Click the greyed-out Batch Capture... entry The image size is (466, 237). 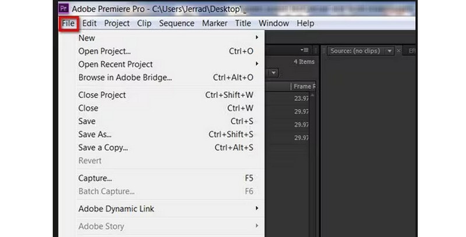pyautogui.click(x=170, y=191)
